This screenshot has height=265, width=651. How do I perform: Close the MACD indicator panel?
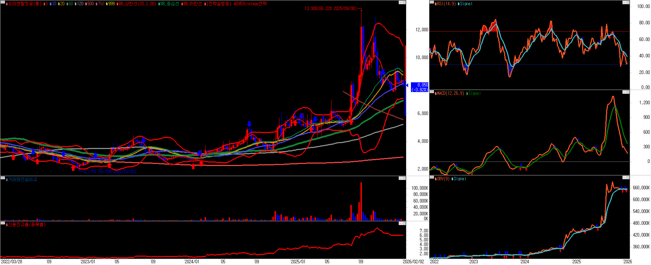point(627,92)
